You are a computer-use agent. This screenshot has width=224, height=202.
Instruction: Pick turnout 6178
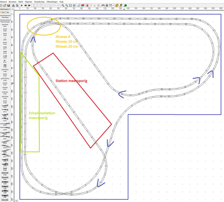click(x=5, y=124)
